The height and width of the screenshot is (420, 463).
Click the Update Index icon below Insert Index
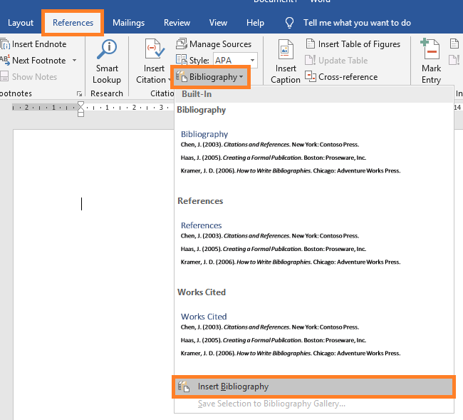point(454,61)
